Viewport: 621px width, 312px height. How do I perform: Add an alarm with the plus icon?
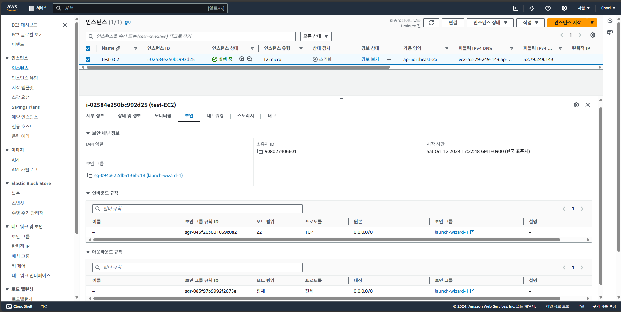tap(389, 59)
